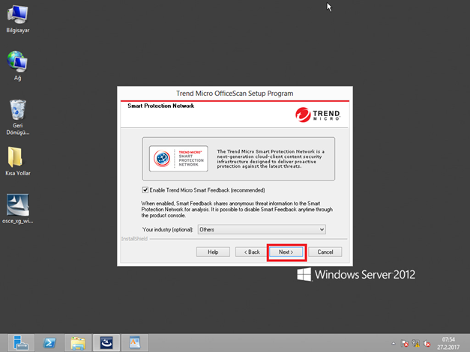Open the Your industry dropdown

coord(262,229)
